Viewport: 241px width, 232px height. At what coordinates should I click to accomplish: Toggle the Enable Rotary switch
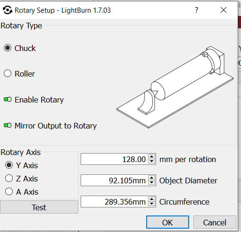point(8,99)
